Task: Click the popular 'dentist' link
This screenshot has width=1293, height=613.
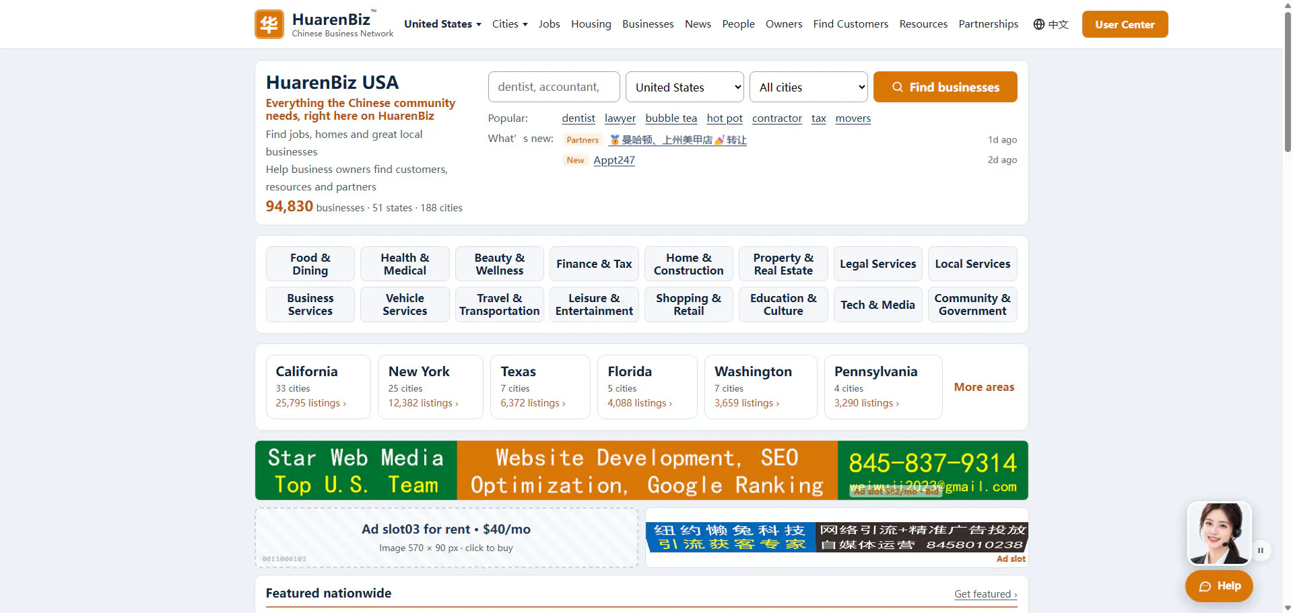Action: click(x=578, y=118)
